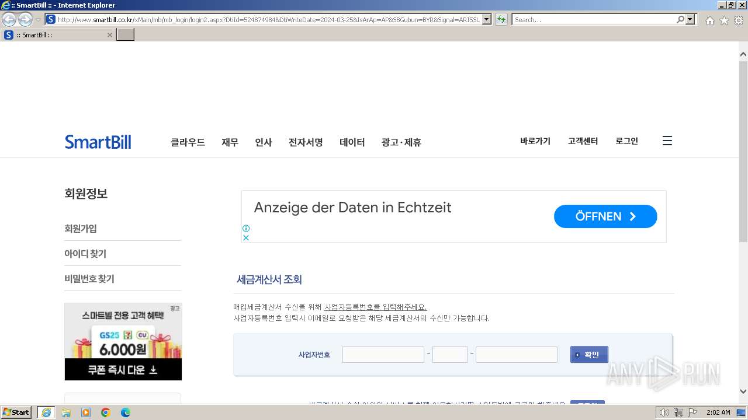Open the 광고·제휴 menu
This screenshot has width=748, height=420.
pyautogui.click(x=401, y=142)
